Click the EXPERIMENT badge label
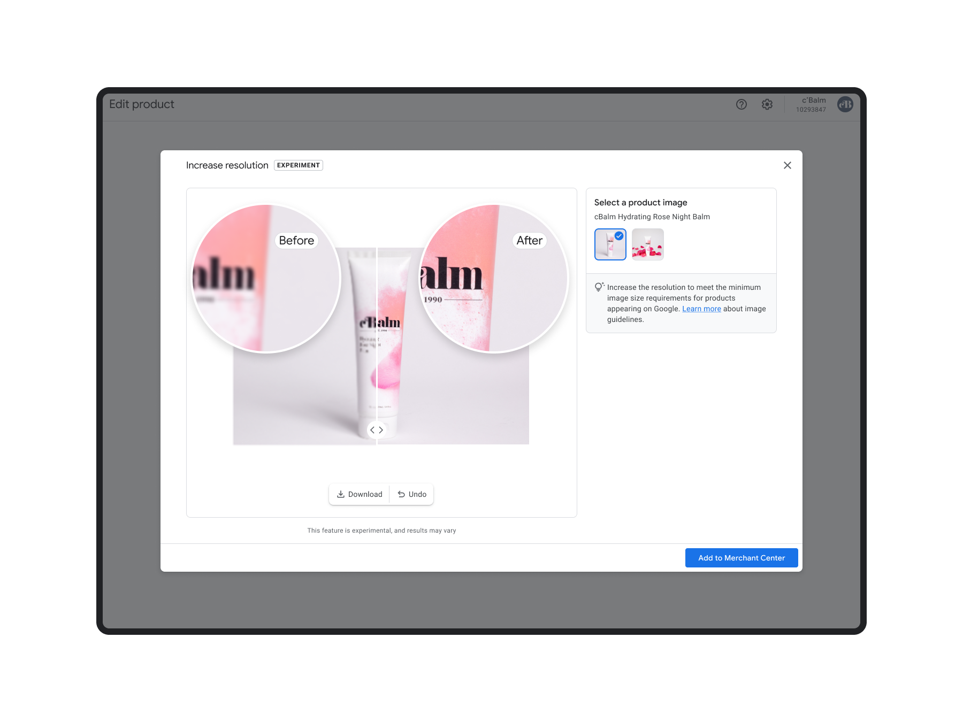 point(299,165)
